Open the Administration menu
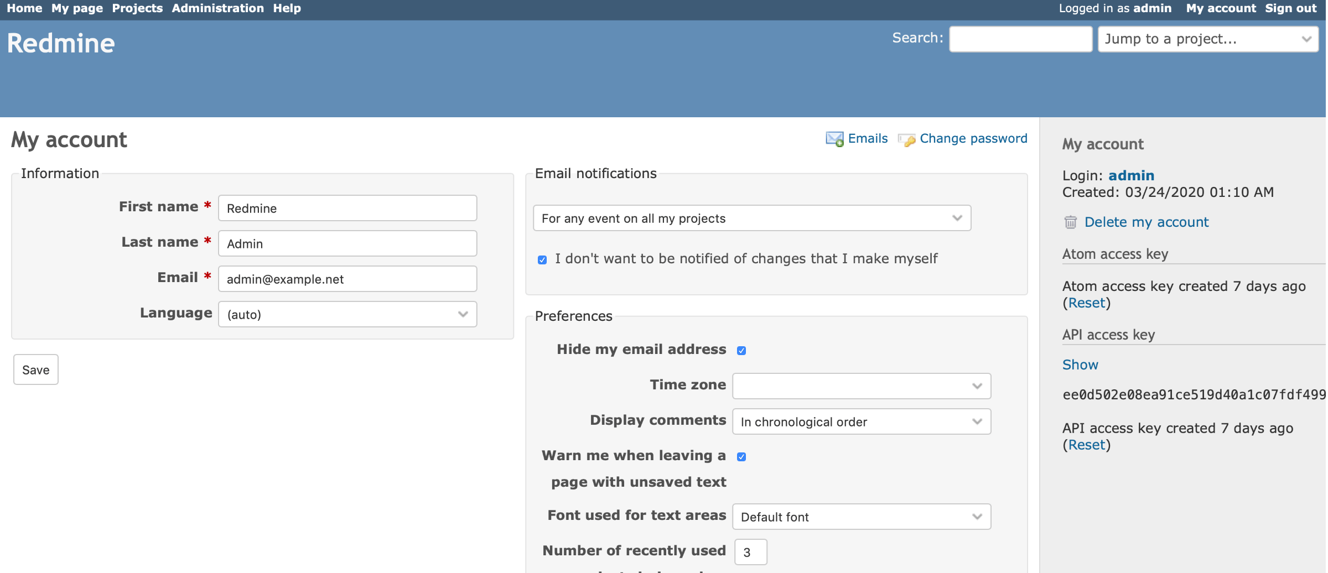Image resolution: width=1328 pixels, height=573 pixels. pos(217,8)
